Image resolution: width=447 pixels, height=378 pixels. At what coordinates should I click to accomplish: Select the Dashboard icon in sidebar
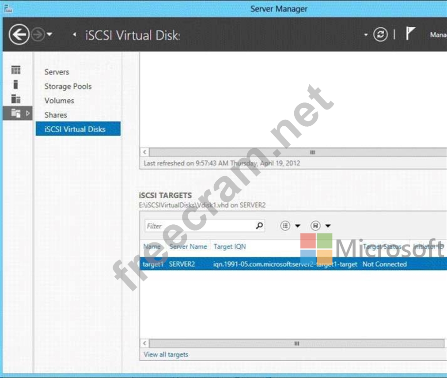click(x=16, y=70)
